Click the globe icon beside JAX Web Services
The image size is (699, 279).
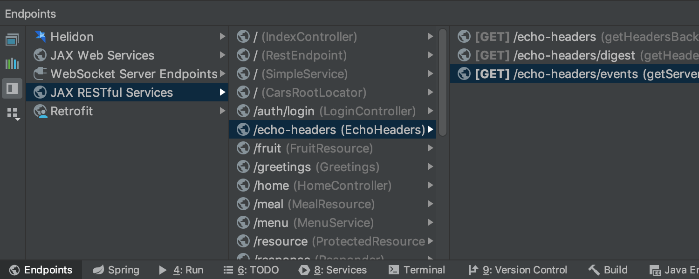(40, 55)
